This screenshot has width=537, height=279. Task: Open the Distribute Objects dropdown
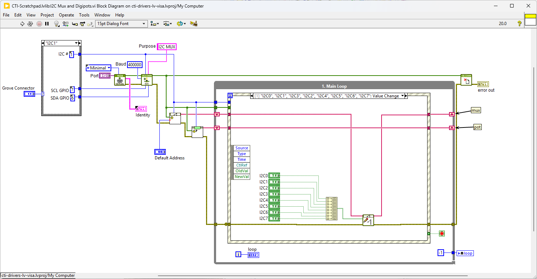tap(168, 24)
